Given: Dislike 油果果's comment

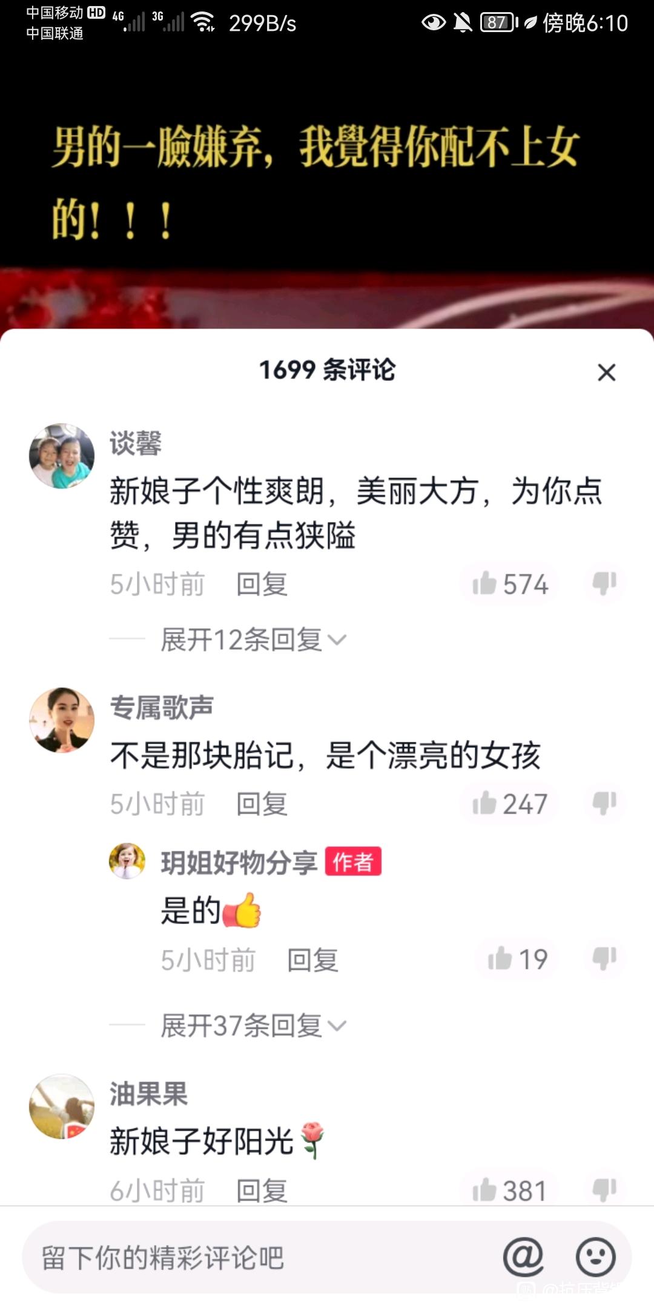Looking at the screenshot, I should click(604, 1190).
